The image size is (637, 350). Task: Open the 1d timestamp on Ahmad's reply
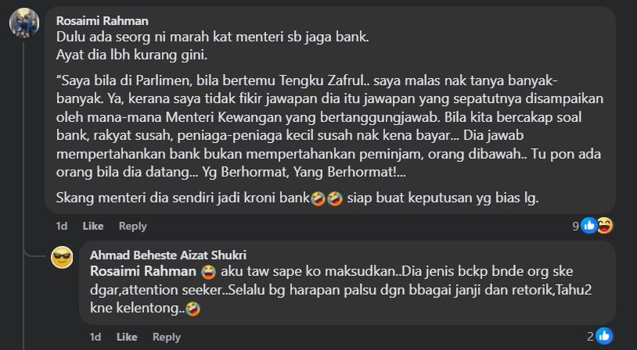(x=95, y=337)
